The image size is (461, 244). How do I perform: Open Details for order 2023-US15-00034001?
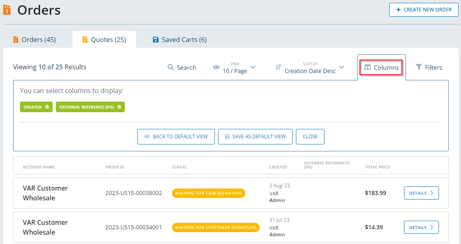(x=421, y=227)
